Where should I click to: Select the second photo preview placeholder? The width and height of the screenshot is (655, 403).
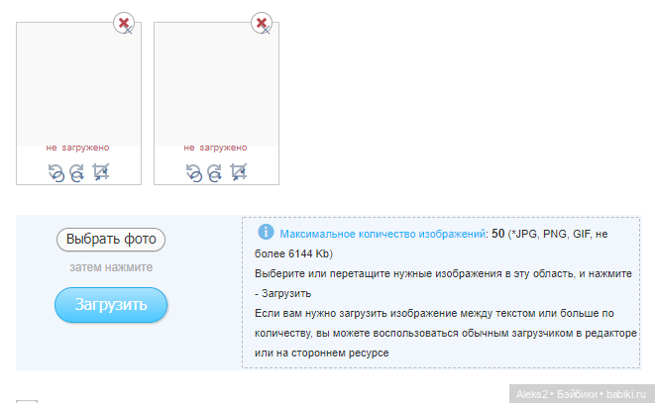217,84
